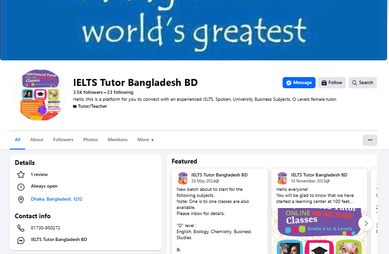Image resolution: width=389 pixels, height=254 pixels.
Task: Open the 14 November 2023 post date
Action: coord(308,181)
